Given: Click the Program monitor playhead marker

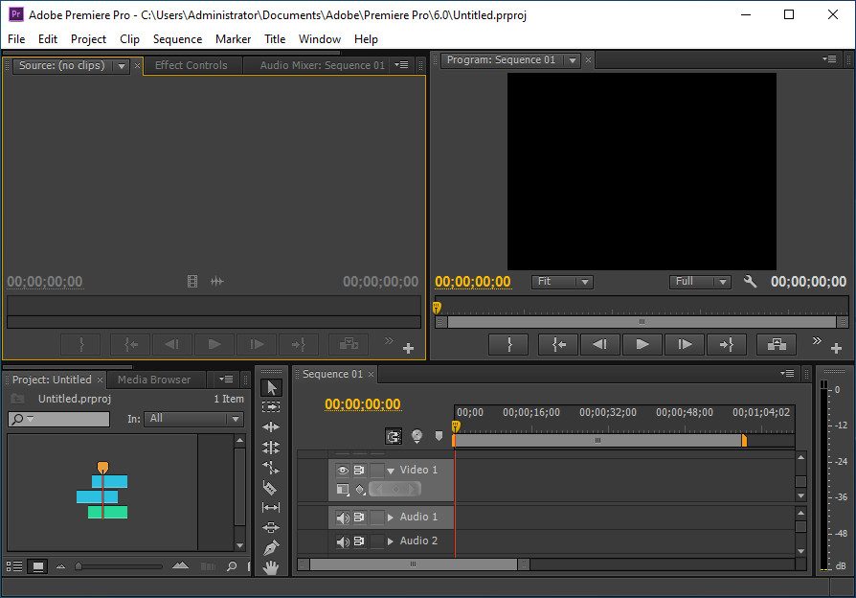Looking at the screenshot, I should pyautogui.click(x=437, y=308).
